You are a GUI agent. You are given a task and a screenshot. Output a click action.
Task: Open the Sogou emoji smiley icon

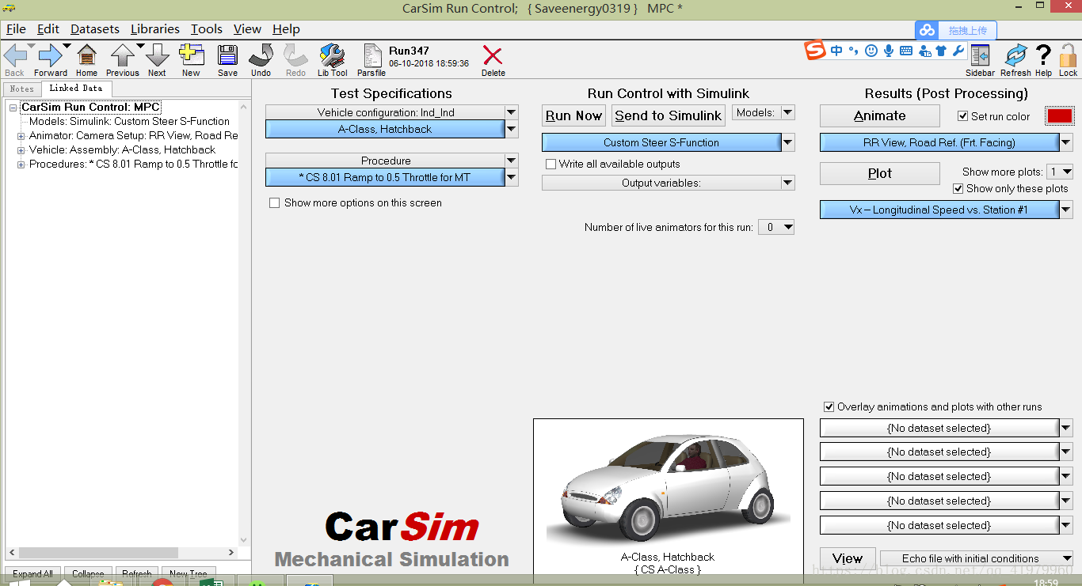point(871,51)
